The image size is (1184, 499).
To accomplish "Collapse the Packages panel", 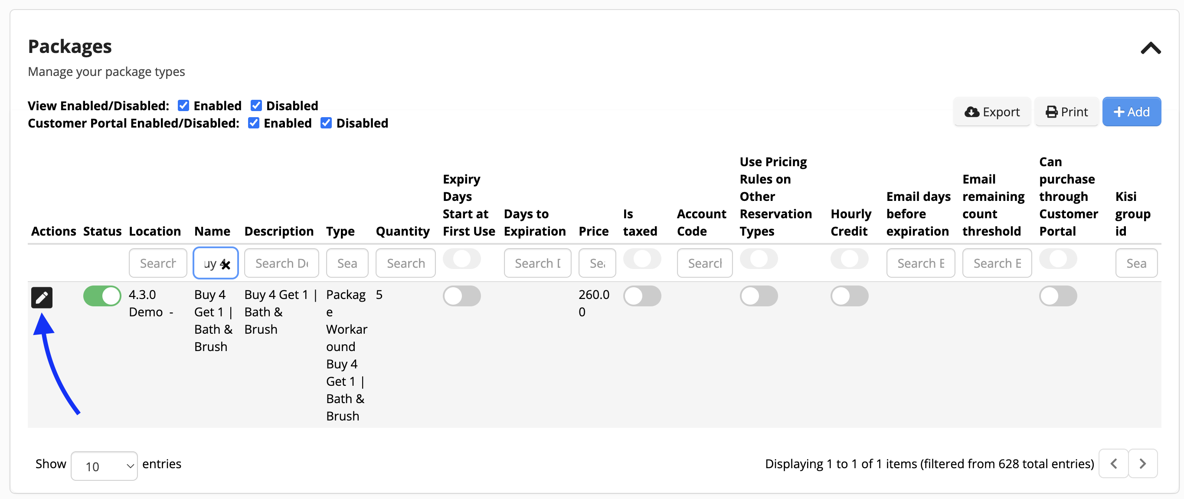I will click(x=1151, y=48).
